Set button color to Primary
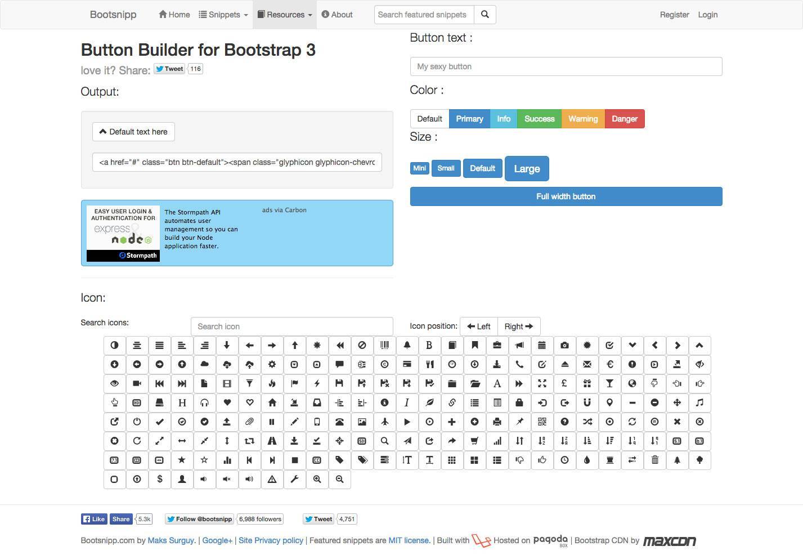Viewport: 803px width, 555px height. pyautogui.click(x=469, y=119)
